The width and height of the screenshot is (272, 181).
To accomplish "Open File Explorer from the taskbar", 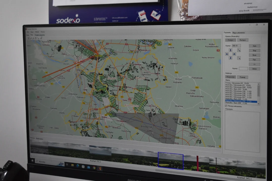I will (72, 165).
